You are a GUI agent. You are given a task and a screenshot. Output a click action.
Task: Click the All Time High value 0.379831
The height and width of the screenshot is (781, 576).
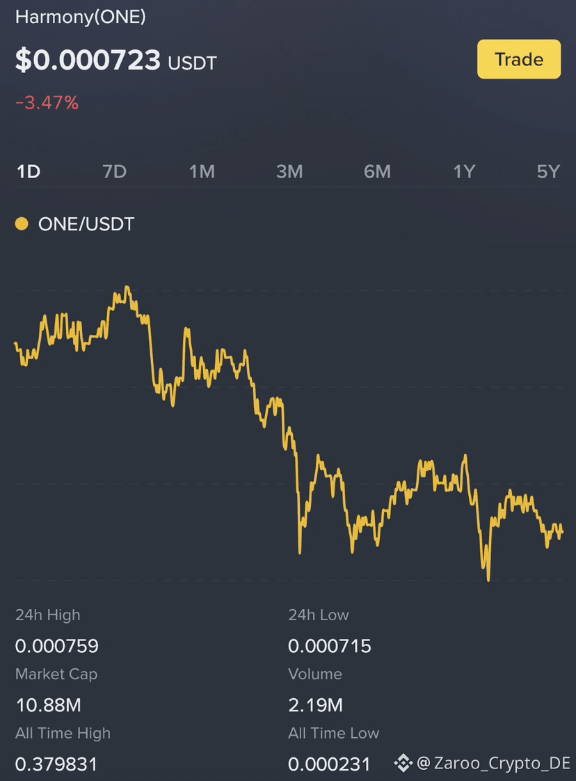click(56, 764)
